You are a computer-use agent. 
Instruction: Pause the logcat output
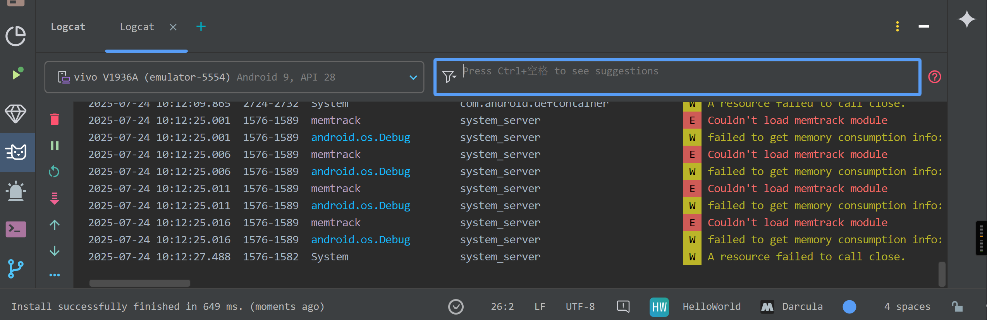[55, 146]
